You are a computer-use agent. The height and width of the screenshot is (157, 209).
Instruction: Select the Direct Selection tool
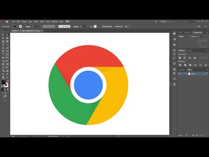coord(7,35)
